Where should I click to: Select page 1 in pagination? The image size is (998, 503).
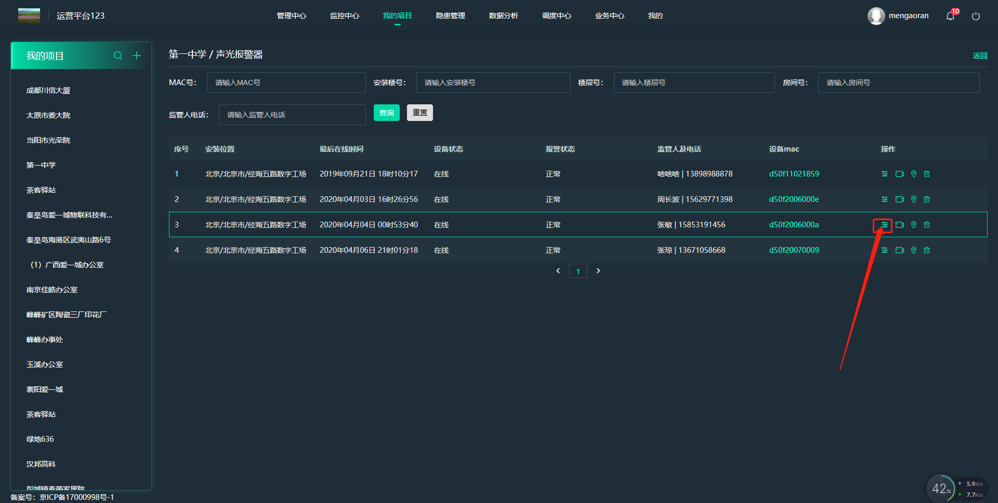(578, 271)
